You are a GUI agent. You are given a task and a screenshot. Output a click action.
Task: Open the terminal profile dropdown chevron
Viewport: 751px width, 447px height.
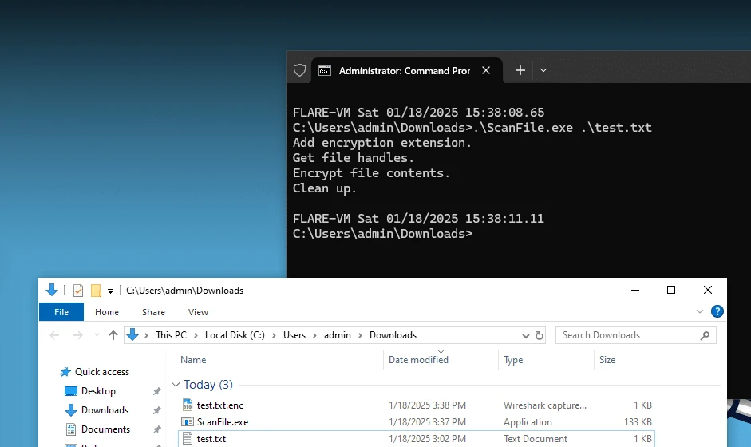[543, 70]
